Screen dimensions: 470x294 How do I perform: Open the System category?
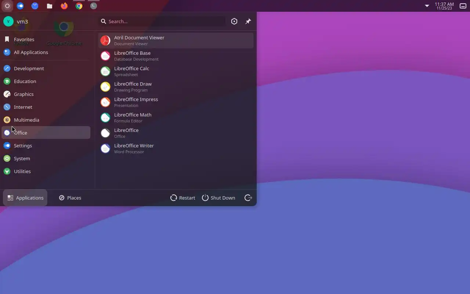click(46, 158)
